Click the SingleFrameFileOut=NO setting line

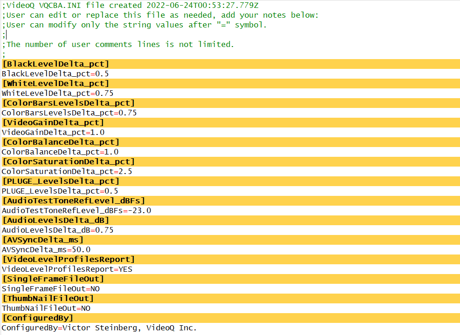point(50,288)
